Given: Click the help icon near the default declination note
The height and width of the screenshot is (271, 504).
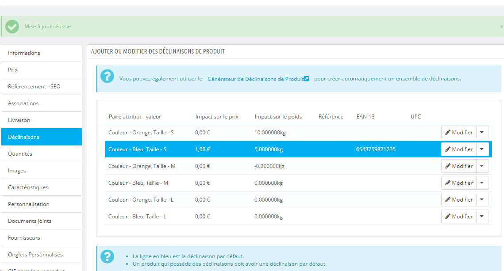Looking at the screenshot, I should tap(108, 256).
